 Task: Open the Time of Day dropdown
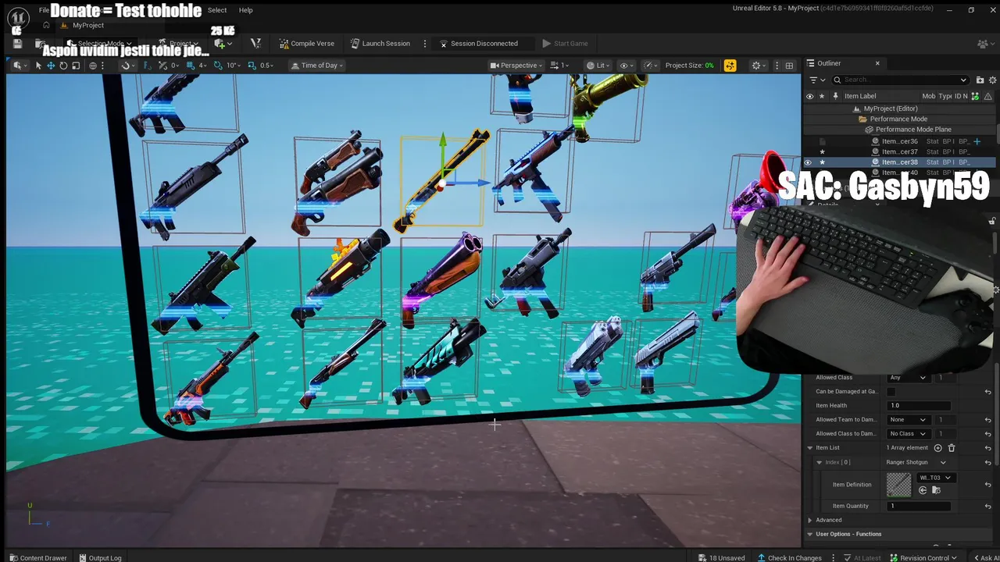pyautogui.click(x=318, y=66)
